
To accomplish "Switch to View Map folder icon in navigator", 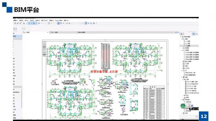I will (197, 34).
